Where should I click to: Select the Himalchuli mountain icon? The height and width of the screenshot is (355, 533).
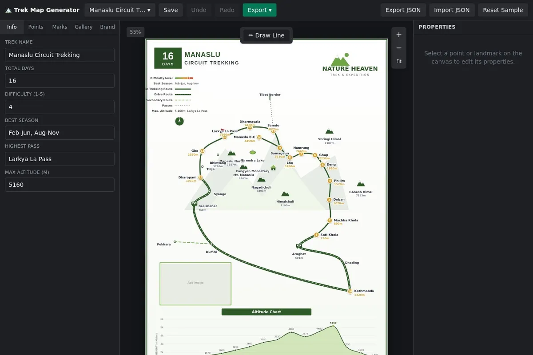click(285, 193)
